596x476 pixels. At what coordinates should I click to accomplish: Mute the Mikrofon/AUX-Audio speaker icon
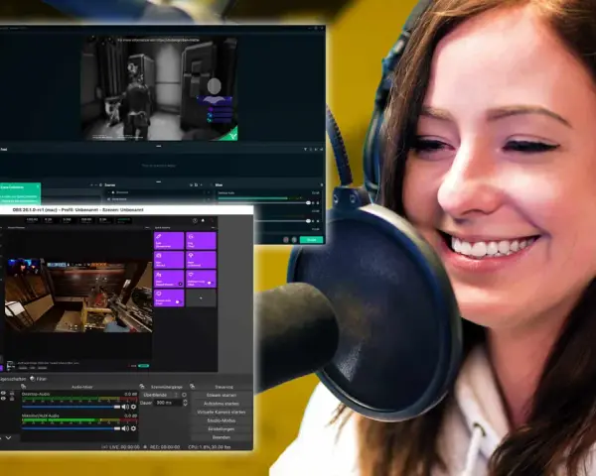click(x=125, y=428)
